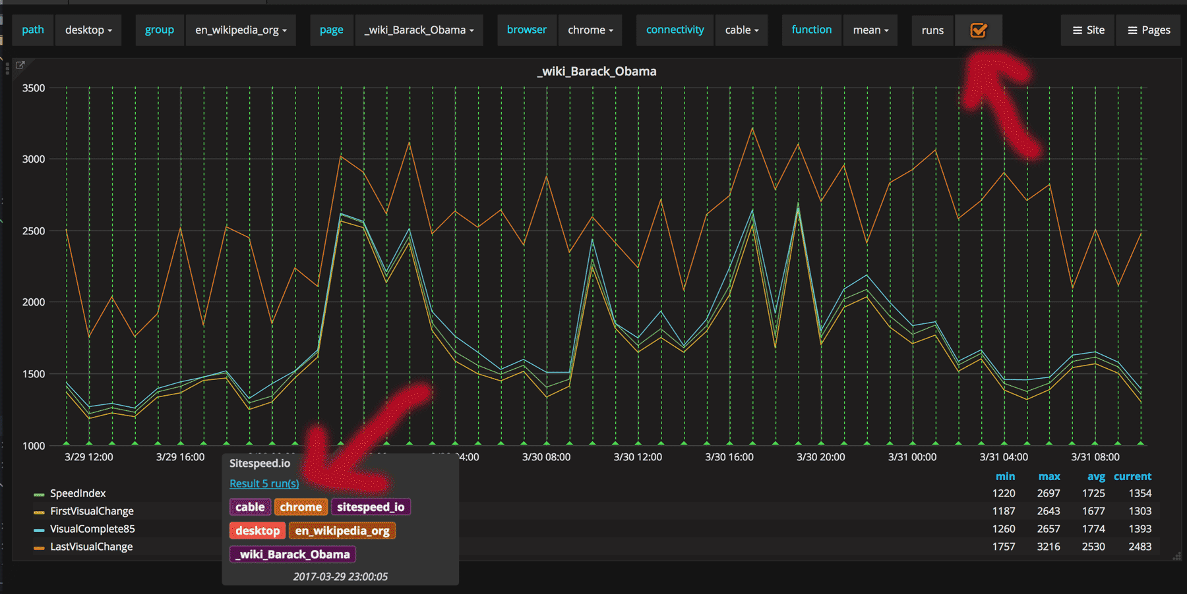Open the mean function dropdown
The height and width of the screenshot is (594, 1187).
[x=870, y=30]
